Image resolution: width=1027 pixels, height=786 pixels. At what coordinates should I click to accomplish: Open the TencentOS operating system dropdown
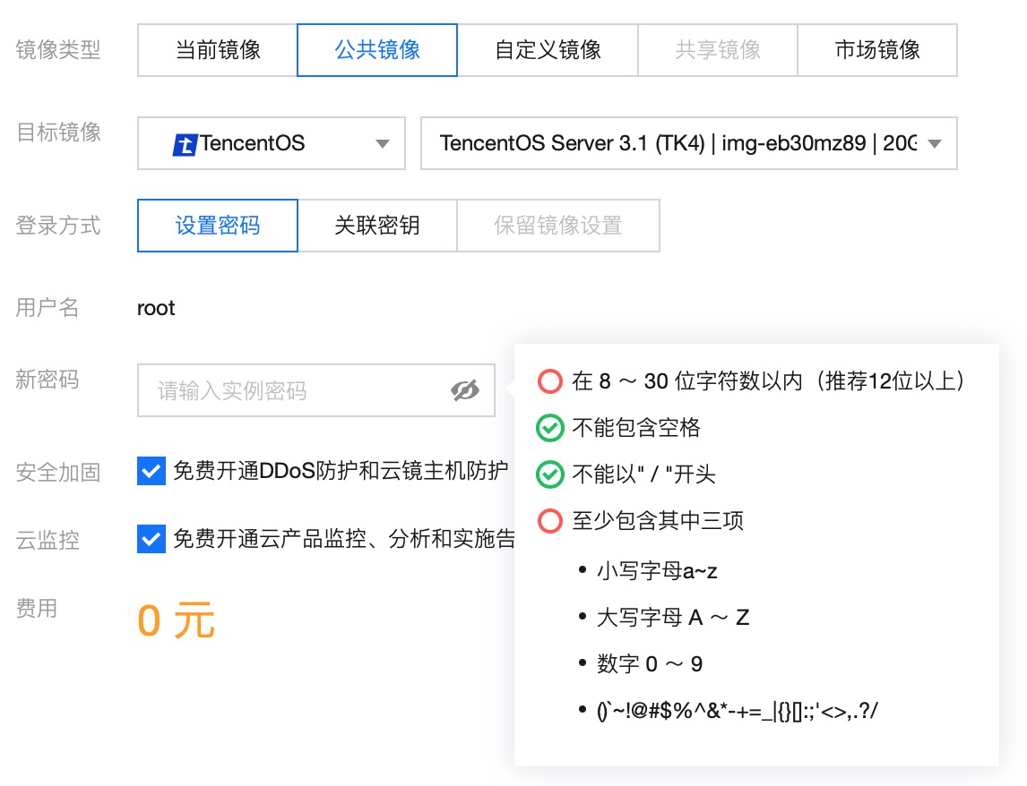point(271,143)
